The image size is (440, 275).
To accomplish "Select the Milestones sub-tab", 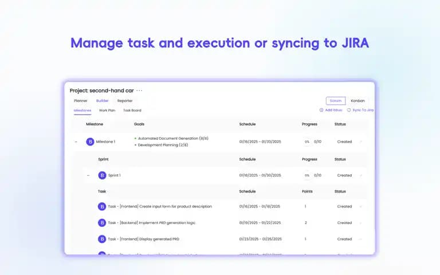I will point(82,110).
